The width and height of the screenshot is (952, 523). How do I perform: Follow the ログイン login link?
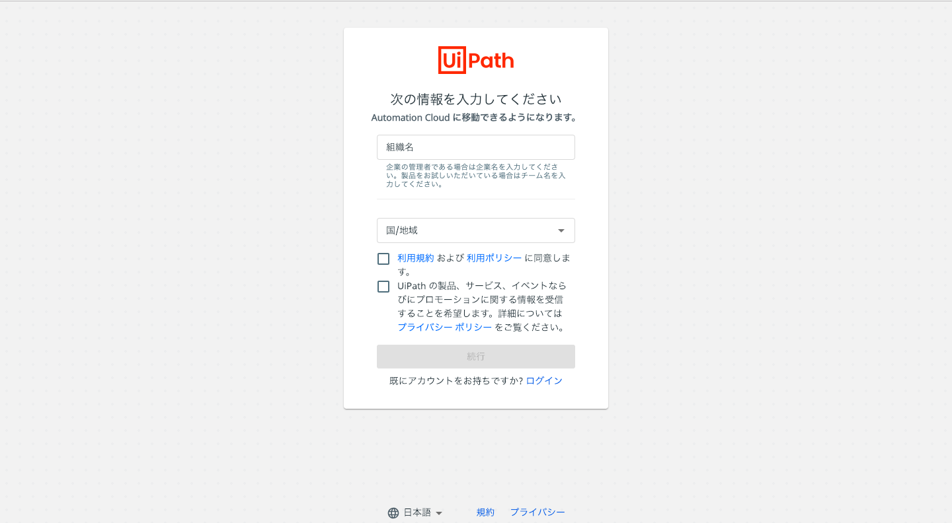pos(544,381)
